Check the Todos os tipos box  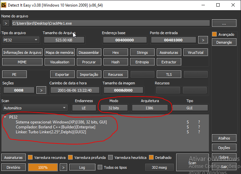point(100,167)
